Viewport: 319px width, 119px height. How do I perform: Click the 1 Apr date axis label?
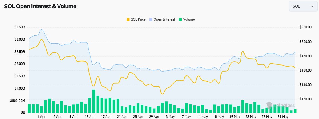[42, 117]
